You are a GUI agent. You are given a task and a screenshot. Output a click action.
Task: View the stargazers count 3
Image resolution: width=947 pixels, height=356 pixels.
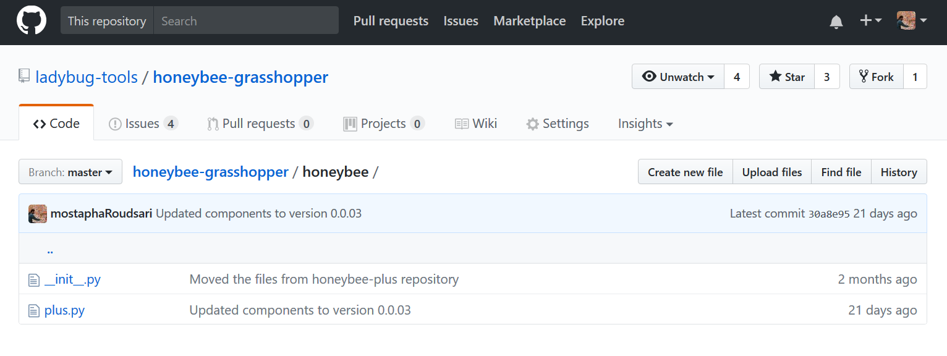click(x=827, y=77)
